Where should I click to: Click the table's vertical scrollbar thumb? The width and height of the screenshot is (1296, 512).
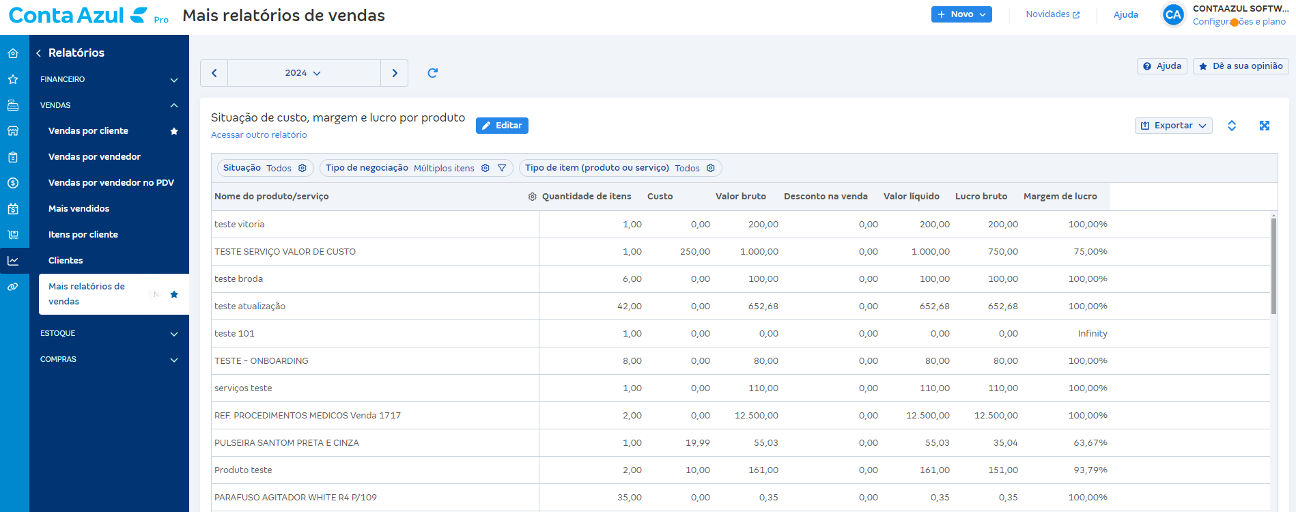point(1273,265)
